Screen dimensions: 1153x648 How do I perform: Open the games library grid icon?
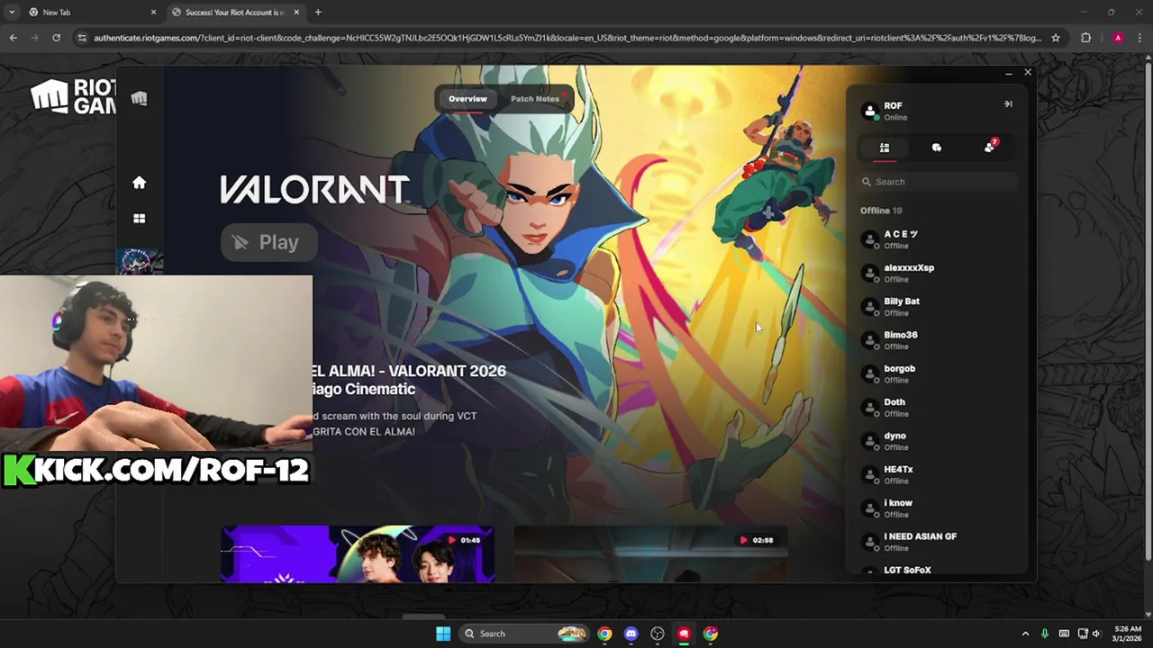tap(139, 218)
